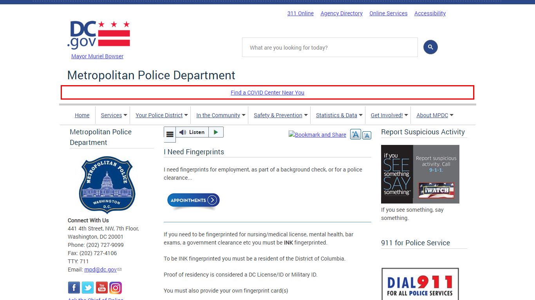Click the TTY: 711 text
This screenshot has width=535, height=300.
pos(78,261)
